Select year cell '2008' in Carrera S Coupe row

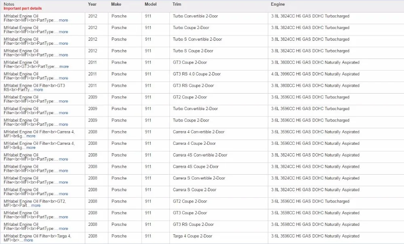pyautogui.click(x=93, y=190)
